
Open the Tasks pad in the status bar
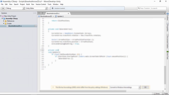pyautogui.click(x=165, y=94)
